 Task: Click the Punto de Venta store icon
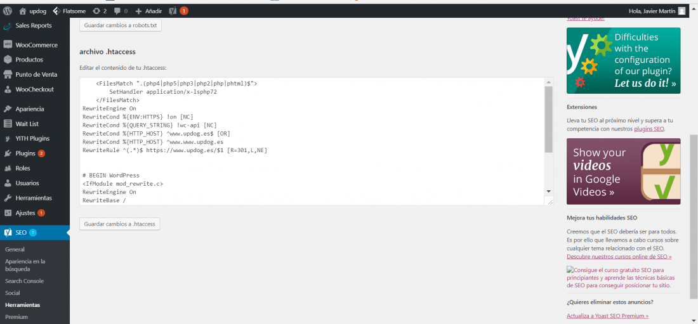click(8, 74)
